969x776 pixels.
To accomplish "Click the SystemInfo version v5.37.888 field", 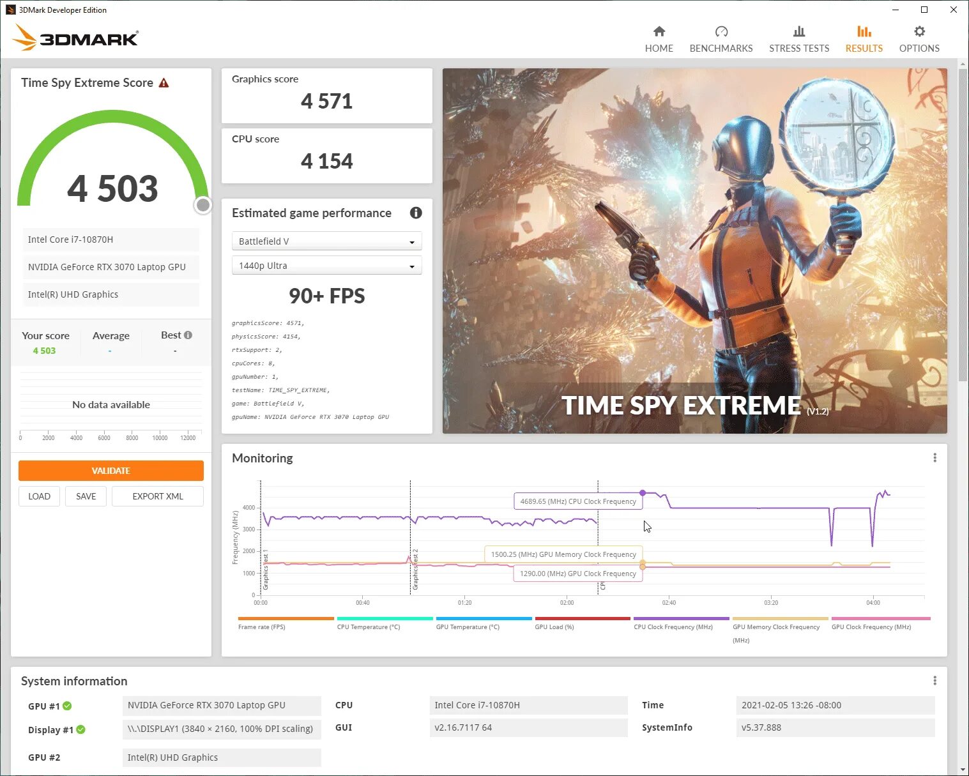I will 835,727.
